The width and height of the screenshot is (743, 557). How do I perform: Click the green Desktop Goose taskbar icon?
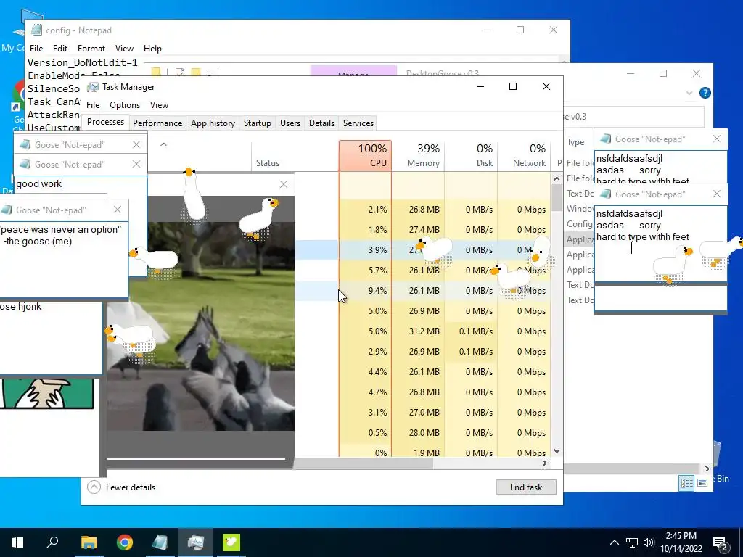click(231, 542)
